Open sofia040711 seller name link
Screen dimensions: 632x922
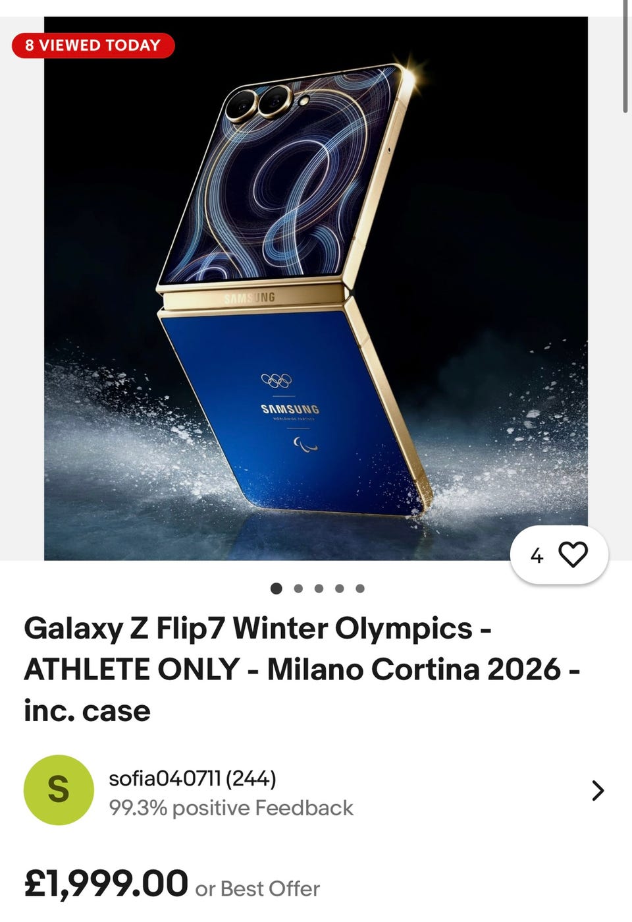pyautogui.click(x=192, y=778)
